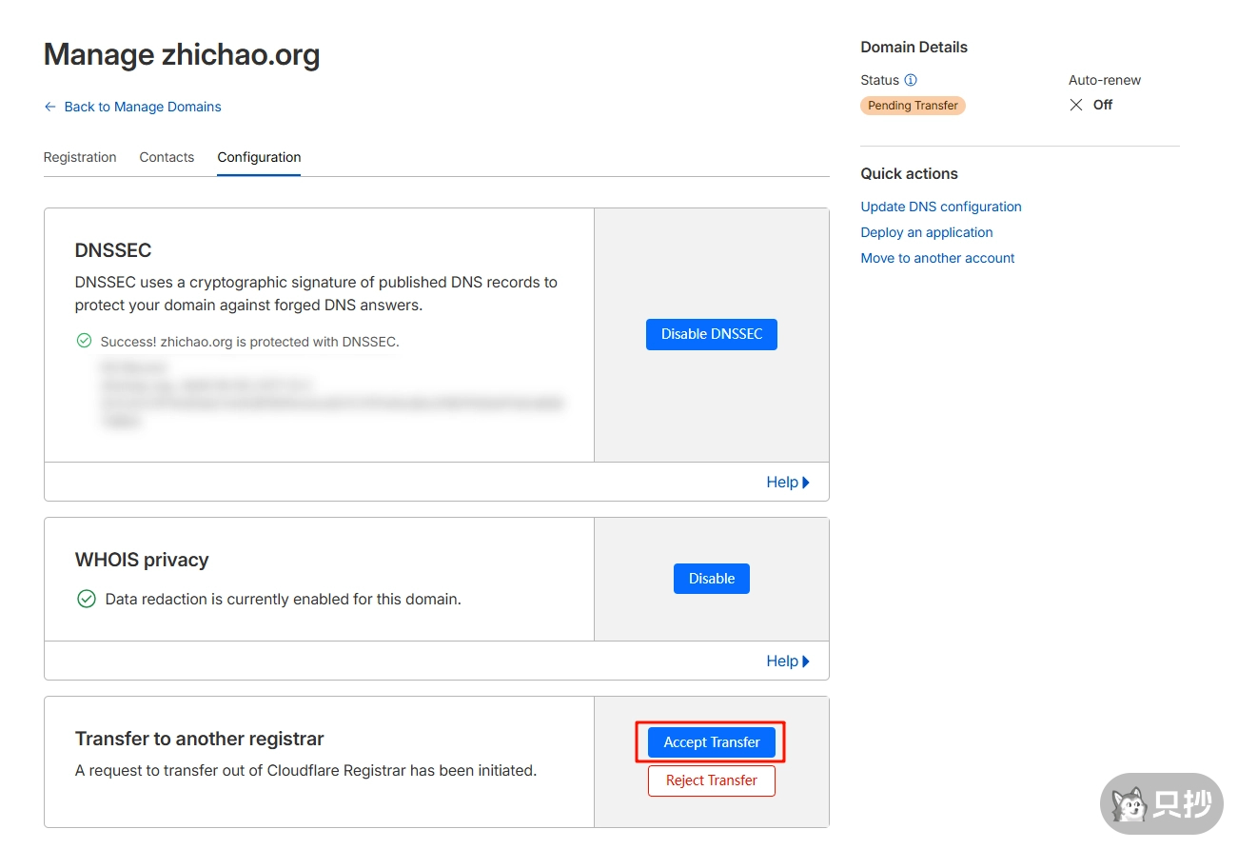Go back to Manage Domains

(x=142, y=107)
